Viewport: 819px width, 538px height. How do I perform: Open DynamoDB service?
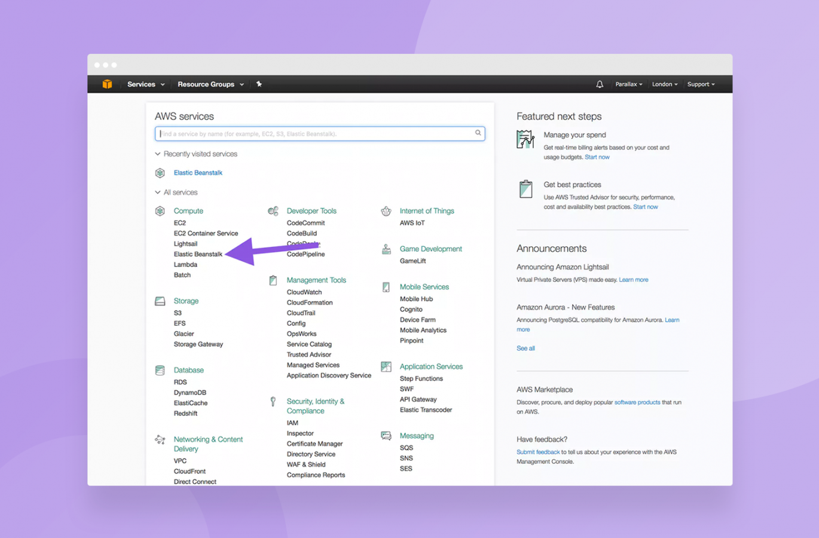point(190,393)
